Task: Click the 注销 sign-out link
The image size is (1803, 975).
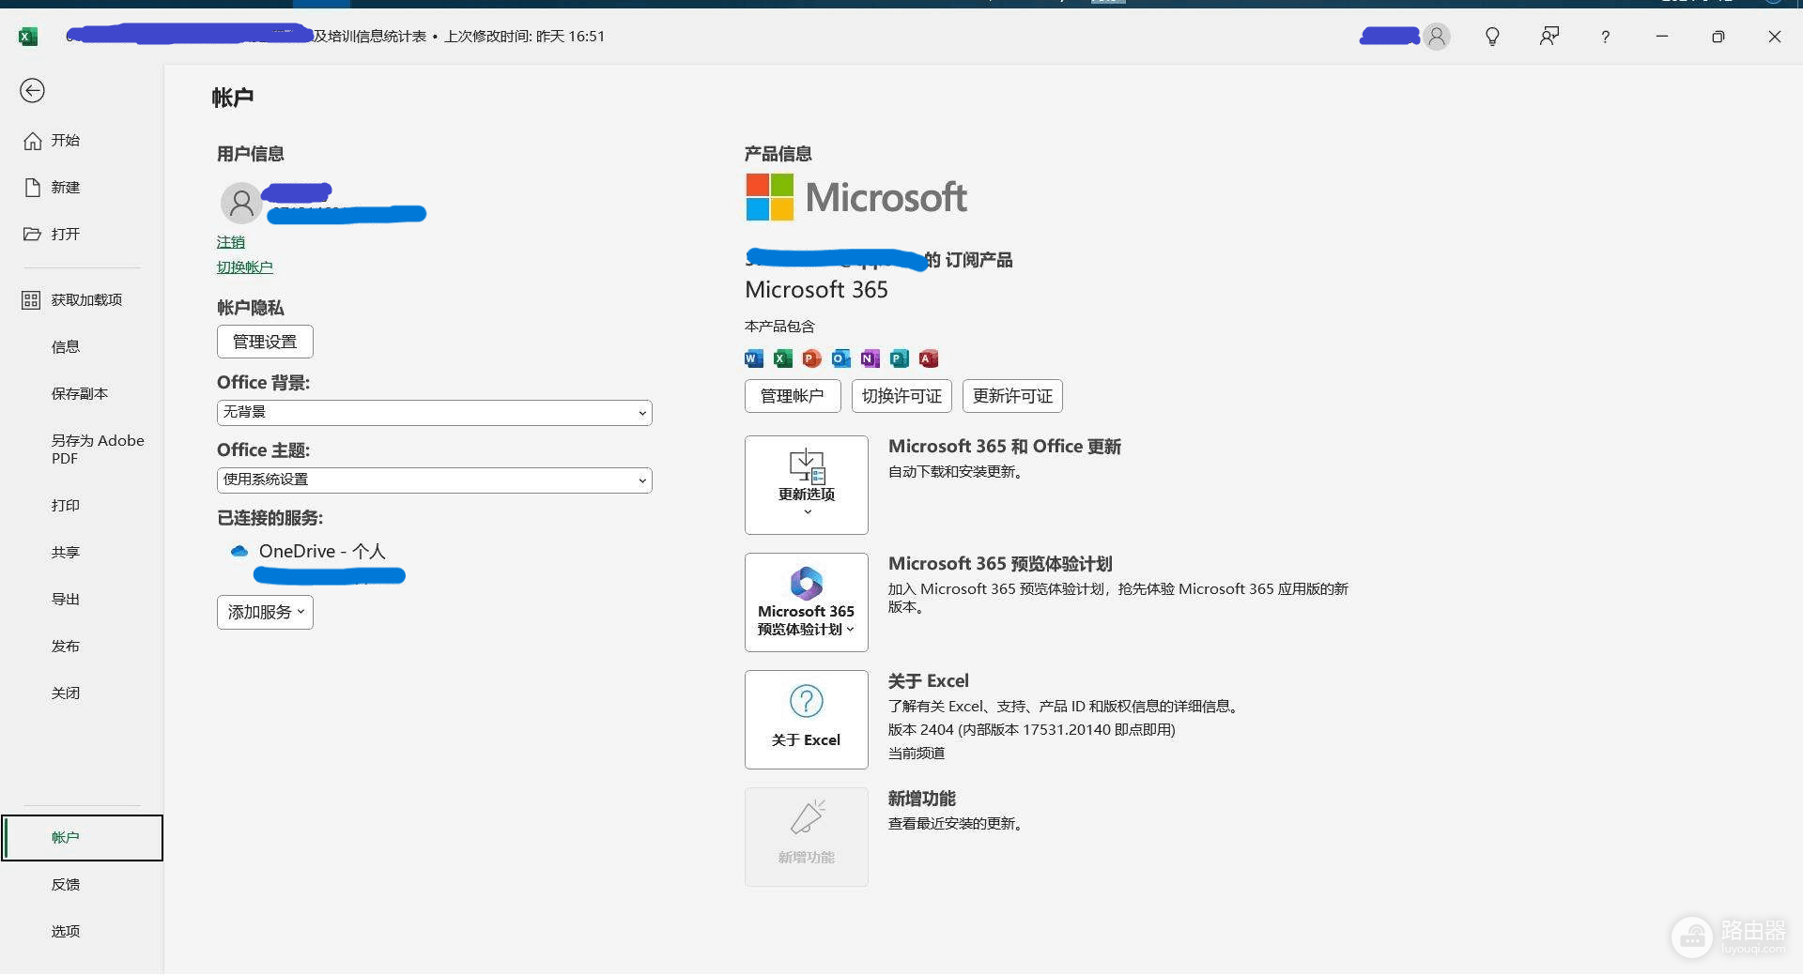Action: click(x=231, y=242)
